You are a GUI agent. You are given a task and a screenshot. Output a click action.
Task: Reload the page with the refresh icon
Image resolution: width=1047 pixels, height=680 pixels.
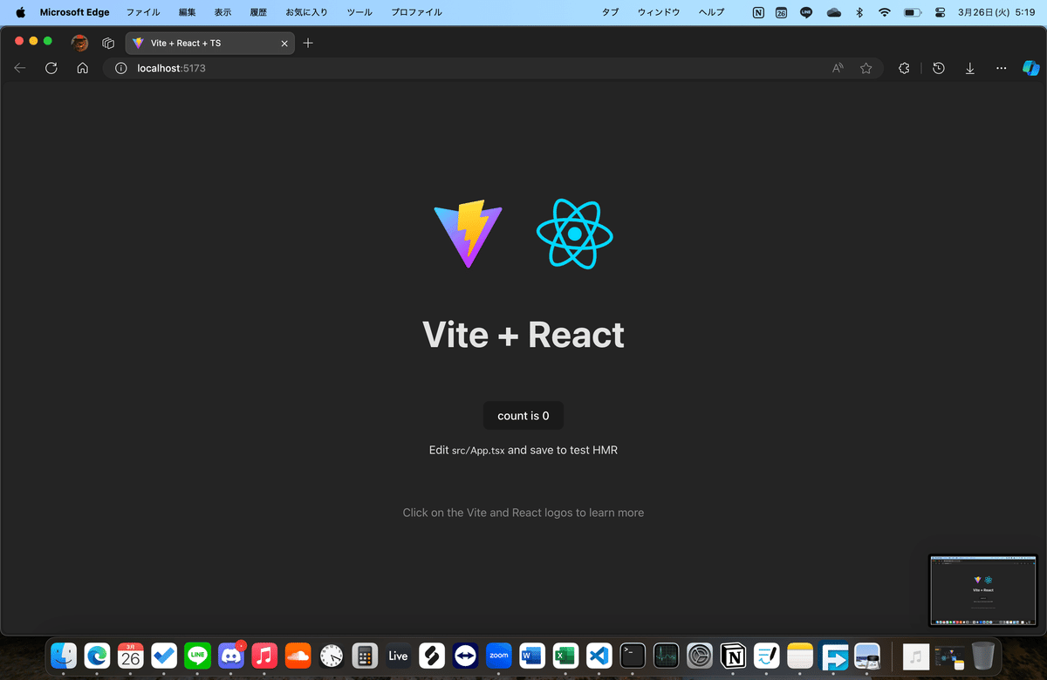tap(51, 68)
